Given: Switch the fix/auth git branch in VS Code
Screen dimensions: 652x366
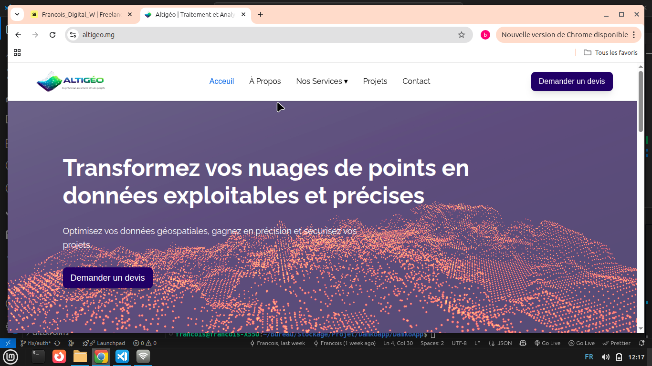Looking at the screenshot, I should [36, 343].
